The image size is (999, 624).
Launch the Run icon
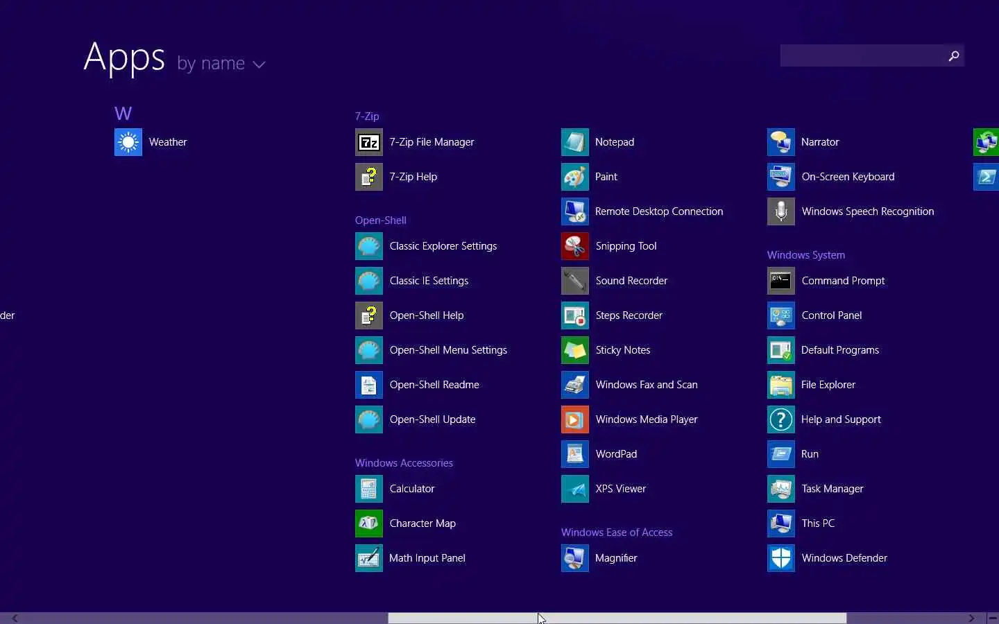click(x=781, y=454)
